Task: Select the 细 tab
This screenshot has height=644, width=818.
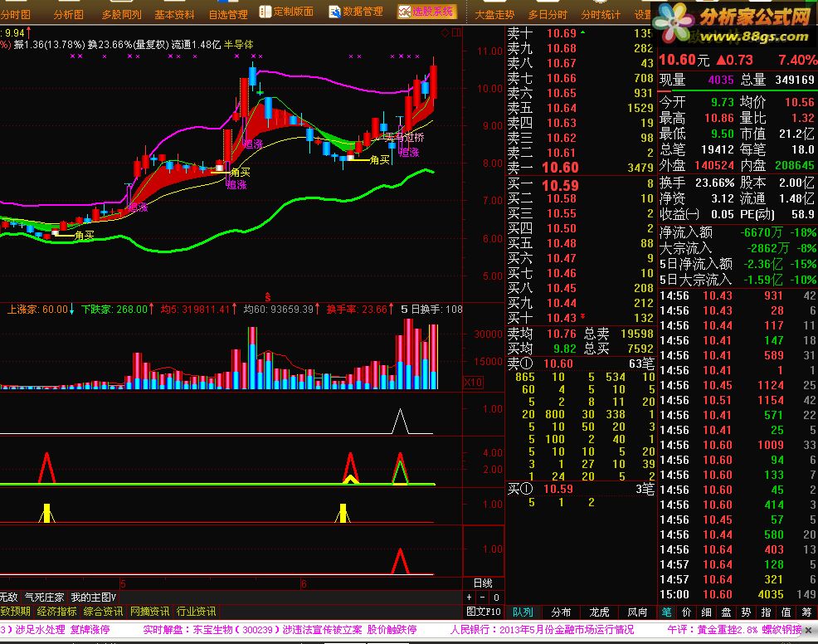Action: point(706,612)
